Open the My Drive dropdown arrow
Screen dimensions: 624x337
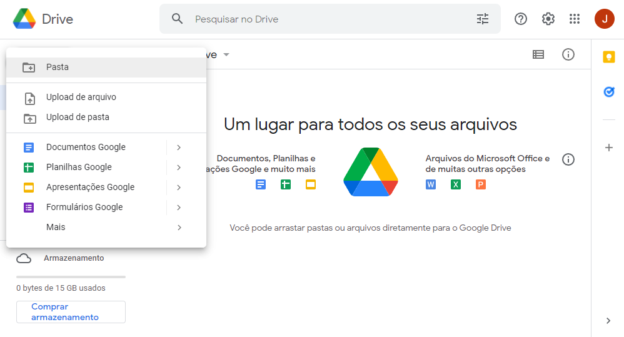(x=226, y=54)
